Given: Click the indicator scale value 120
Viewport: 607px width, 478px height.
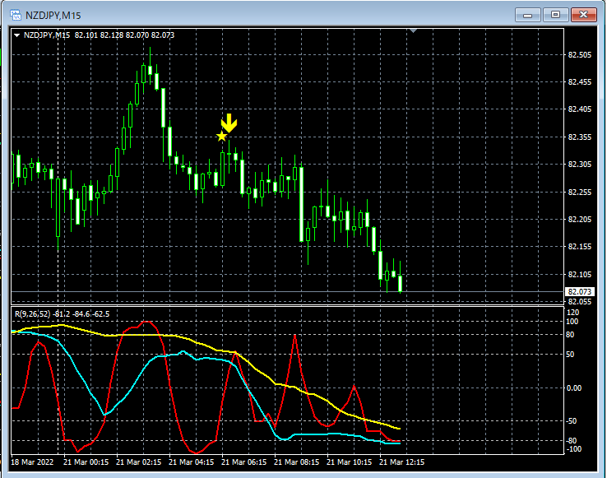Looking at the screenshot, I should tap(573, 313).
